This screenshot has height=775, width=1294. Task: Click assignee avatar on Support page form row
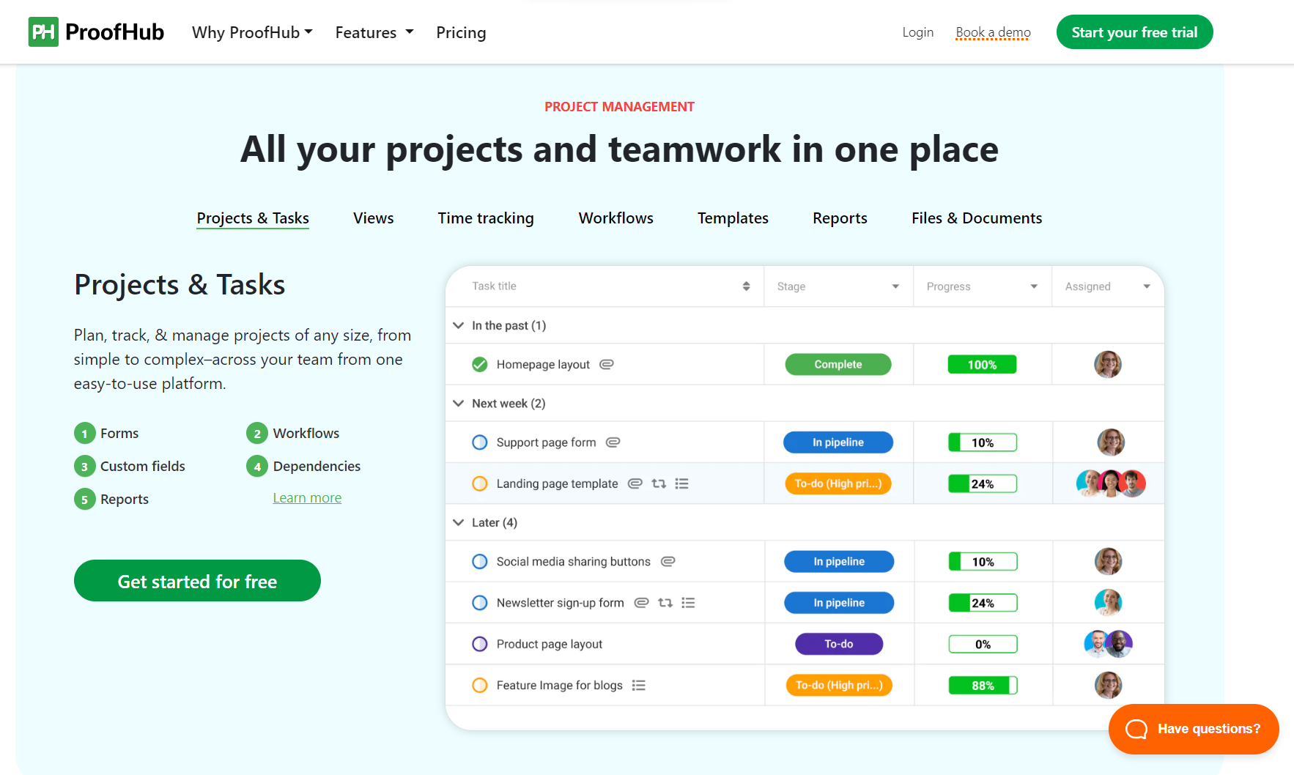(x=1111, y=442)
